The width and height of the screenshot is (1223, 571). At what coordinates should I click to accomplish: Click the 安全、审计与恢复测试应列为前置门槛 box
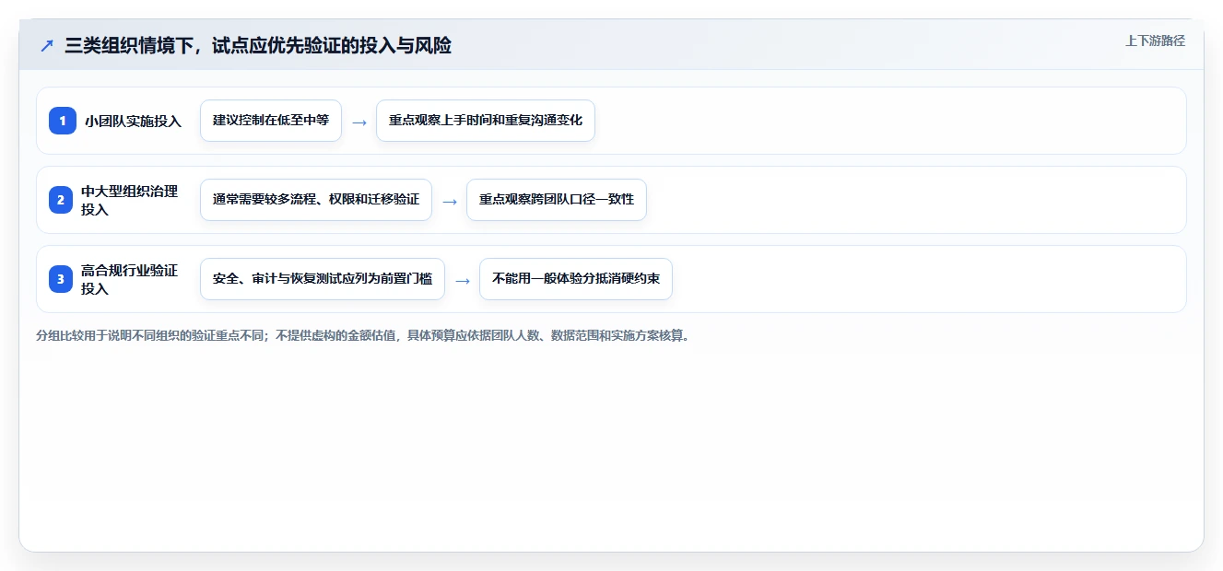click(323, 279)
